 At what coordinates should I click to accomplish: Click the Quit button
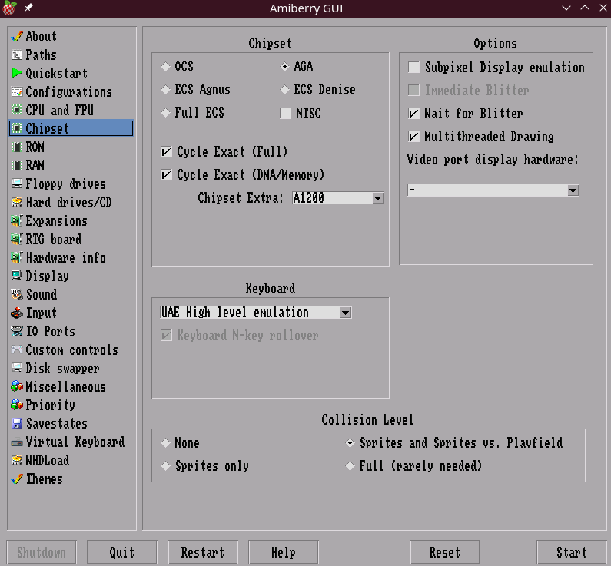[x=122, y=552]
